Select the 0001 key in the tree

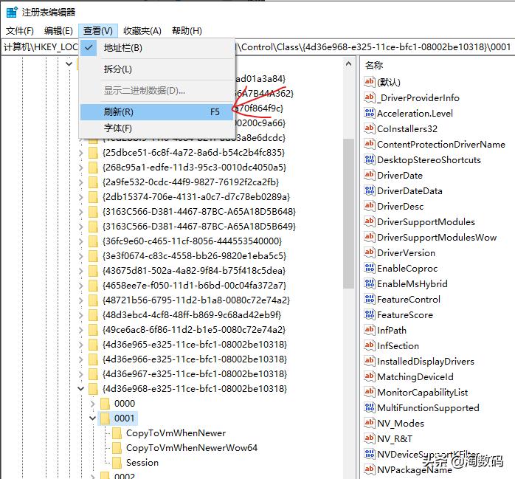click(x=124, y=418)
